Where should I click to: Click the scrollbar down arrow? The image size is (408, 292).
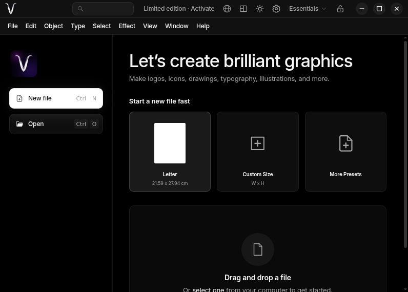[x=405, y=289]
